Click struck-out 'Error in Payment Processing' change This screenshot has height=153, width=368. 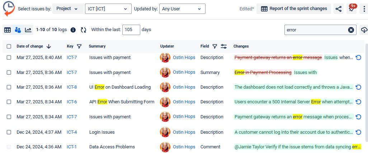click(x=263, y=73)
